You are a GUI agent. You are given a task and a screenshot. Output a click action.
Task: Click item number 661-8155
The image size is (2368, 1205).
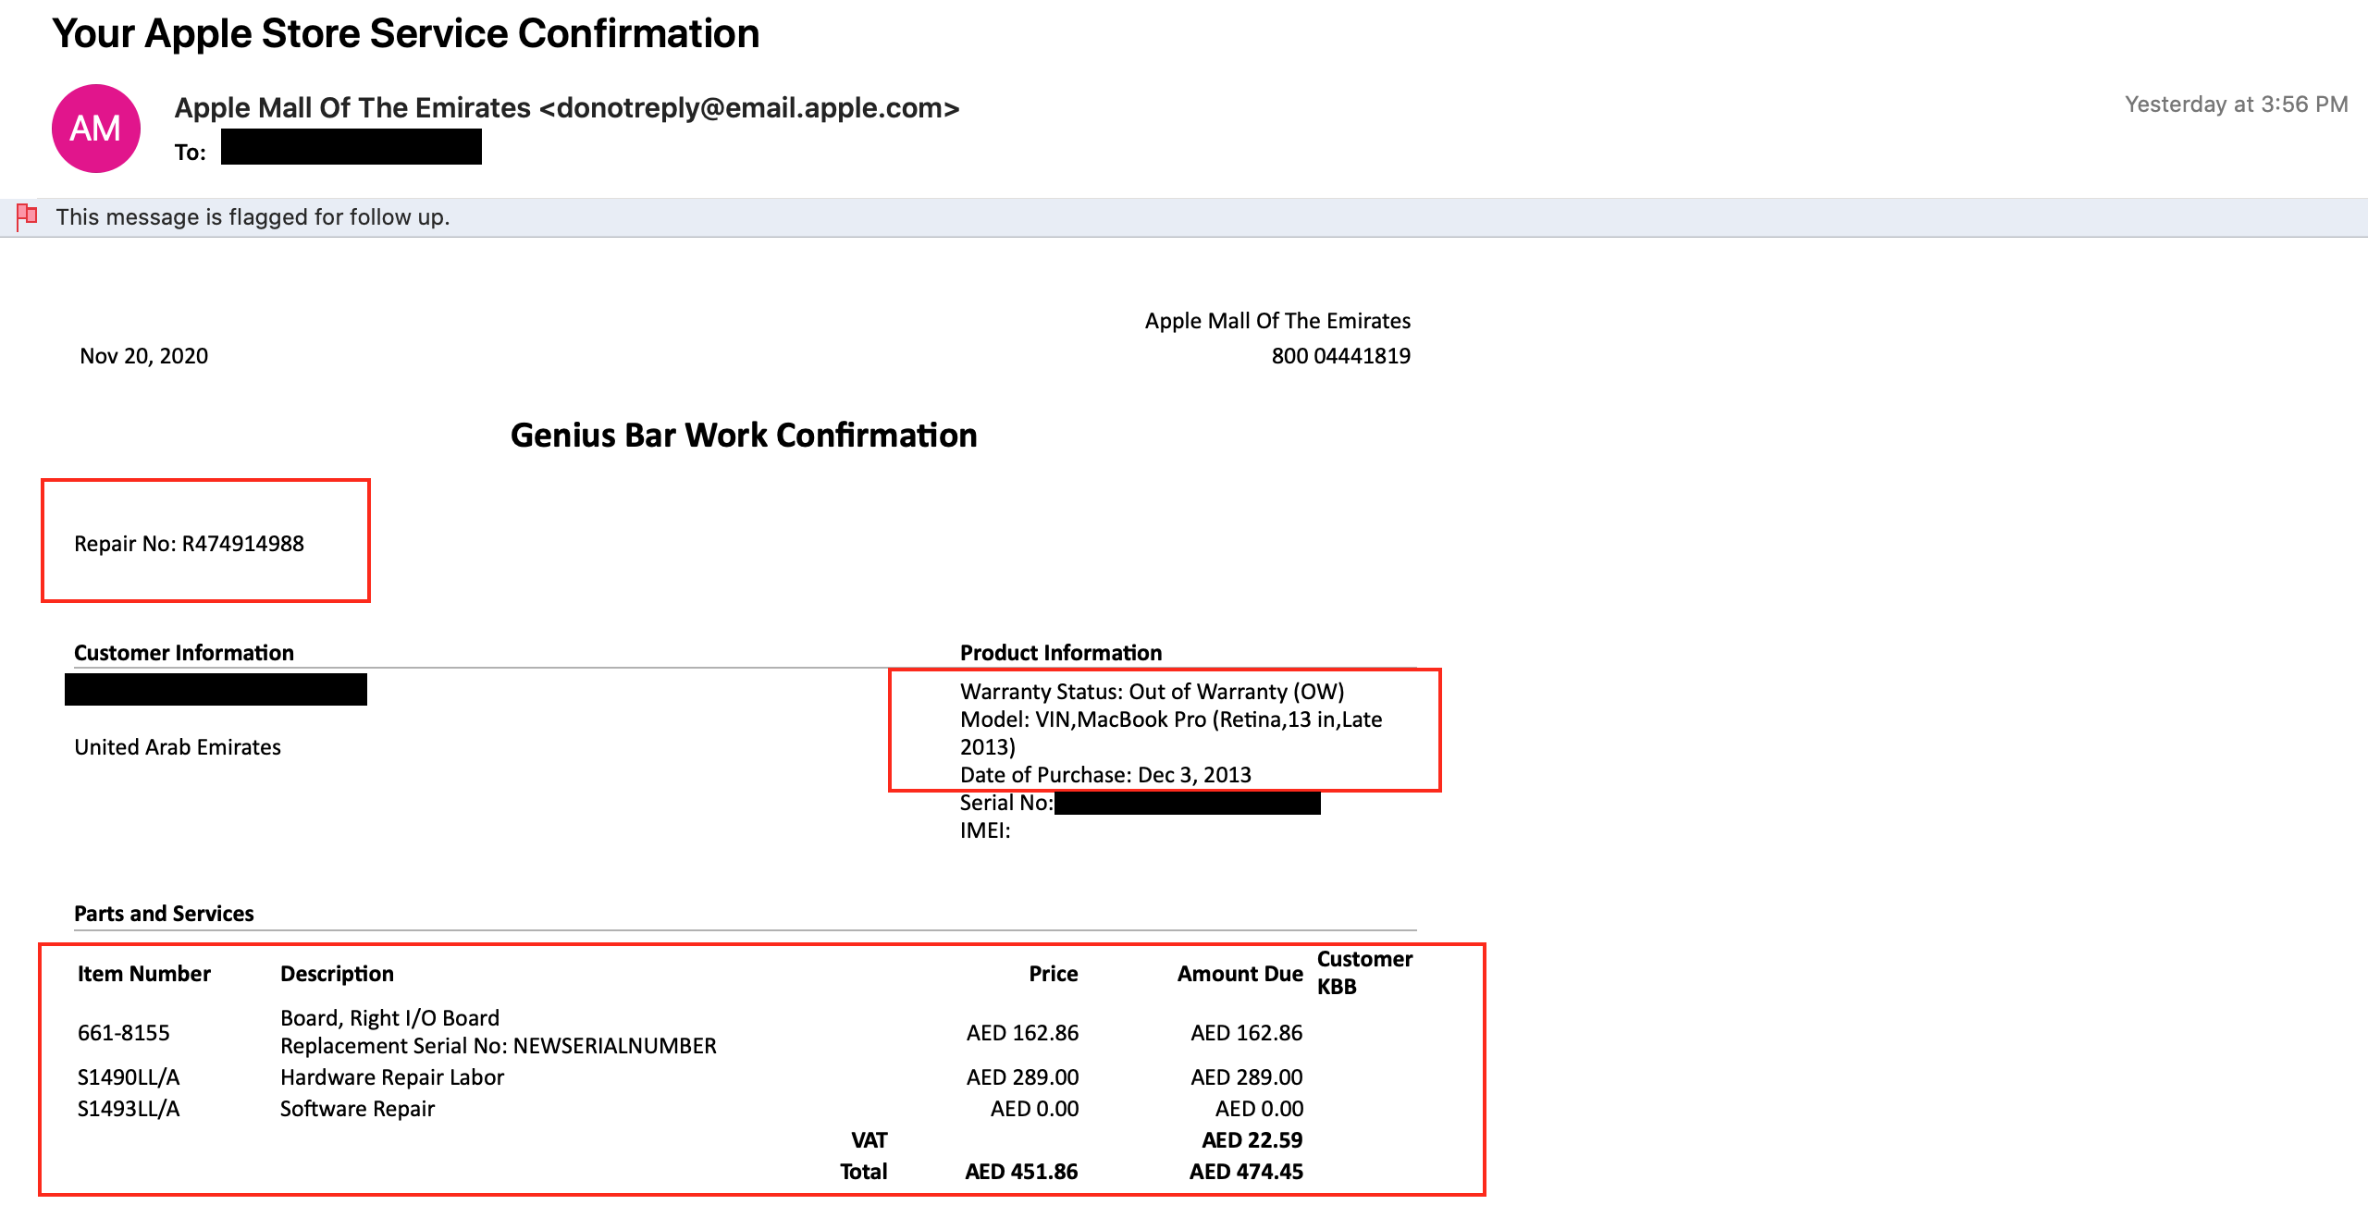tap(124, 1033)
